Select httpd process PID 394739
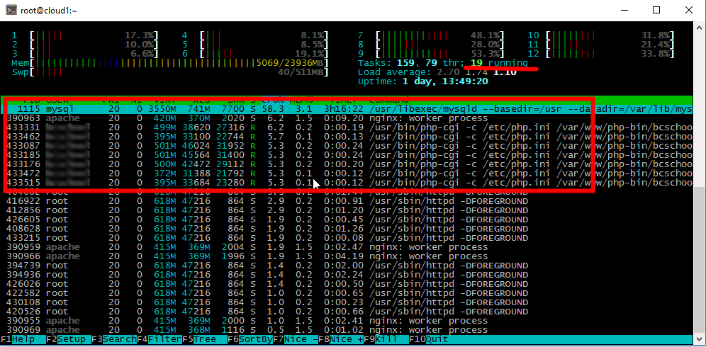The width and height of the screenshot is (706, 347). click(347, 266)
